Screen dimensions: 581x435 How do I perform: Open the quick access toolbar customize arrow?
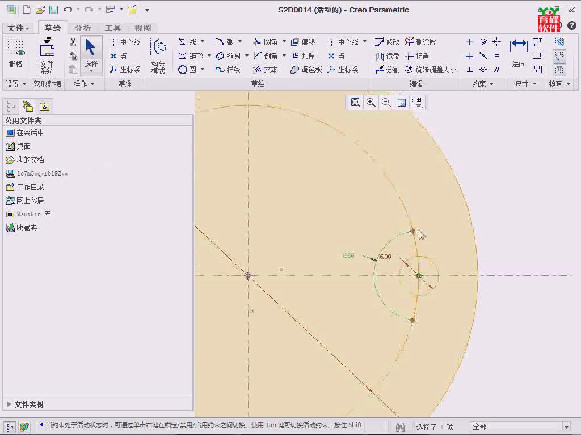pos(147,10)
